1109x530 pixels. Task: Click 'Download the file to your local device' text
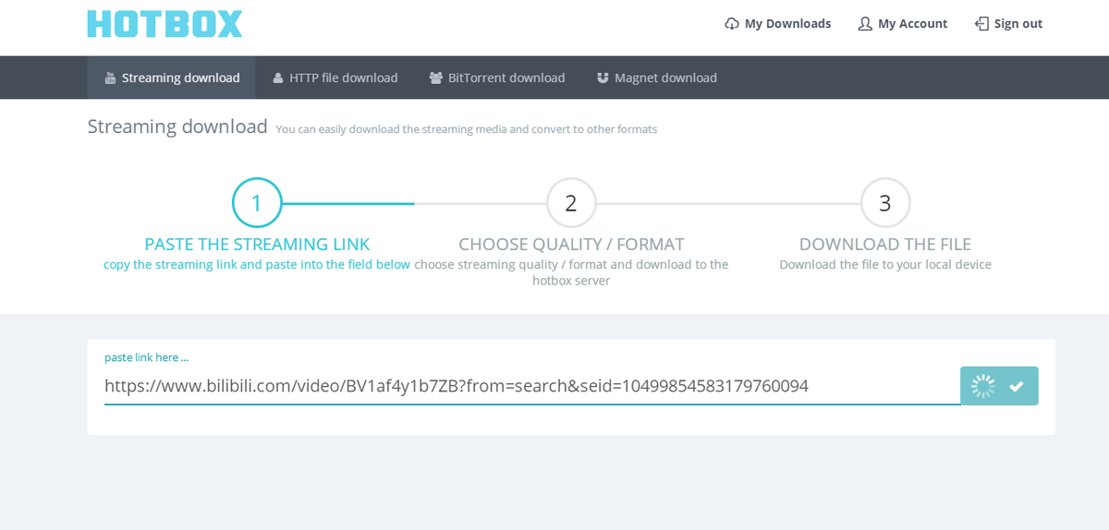coord(885,264)
